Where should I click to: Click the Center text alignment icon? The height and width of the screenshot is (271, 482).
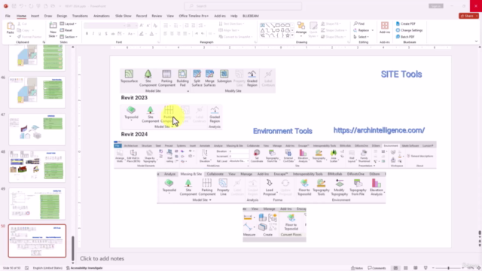pos(172,34)
